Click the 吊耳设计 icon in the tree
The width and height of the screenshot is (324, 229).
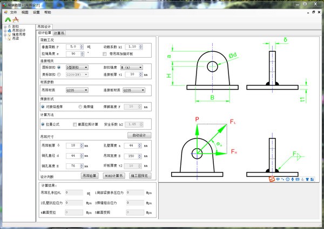pos(9,31)
